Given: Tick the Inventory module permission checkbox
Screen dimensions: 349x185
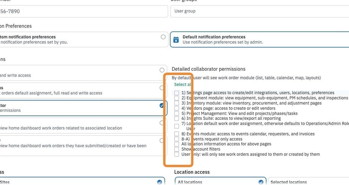Looking at the screenshot, I should 176,103.
